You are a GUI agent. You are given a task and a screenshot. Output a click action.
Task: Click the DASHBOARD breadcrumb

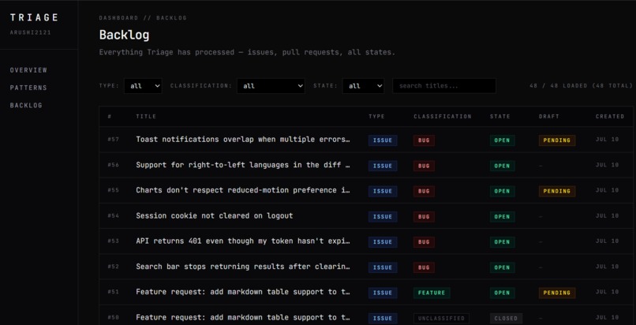click(118, 18)
